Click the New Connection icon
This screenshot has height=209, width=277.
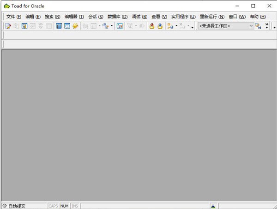pyautogui.click(x=170, y=26)
